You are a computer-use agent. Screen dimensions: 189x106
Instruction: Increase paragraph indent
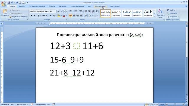click(89, 11)
